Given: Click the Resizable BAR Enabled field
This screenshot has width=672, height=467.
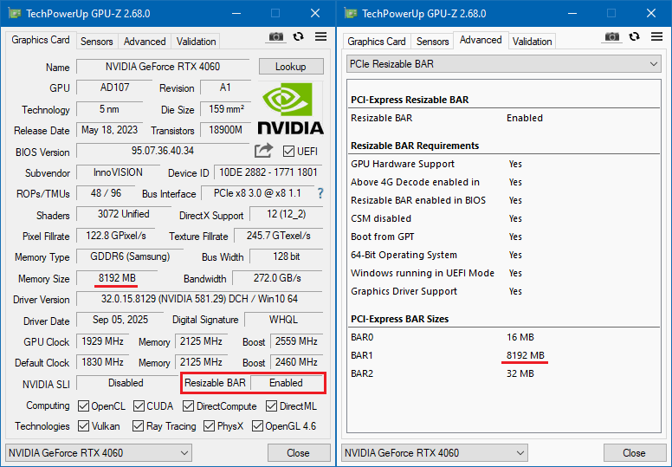Looking at the screenshot, I should click(287, 383).
